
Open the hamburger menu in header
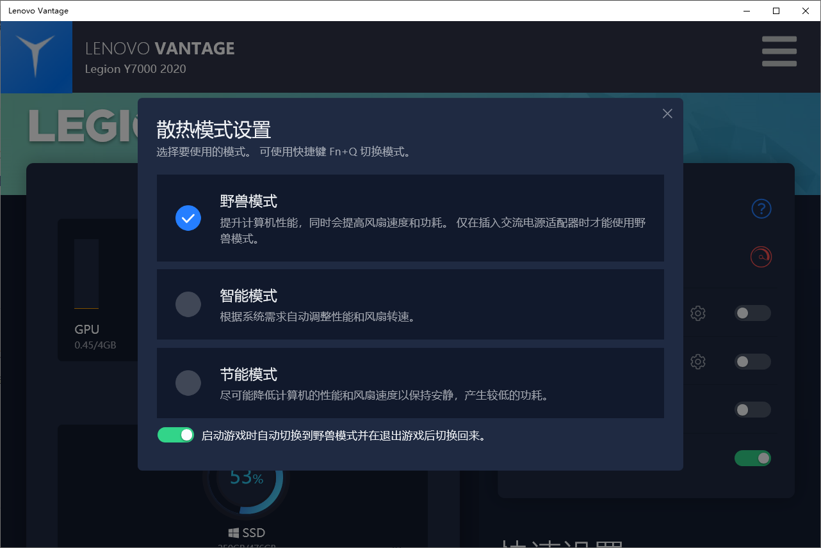(x=779, y=51)
